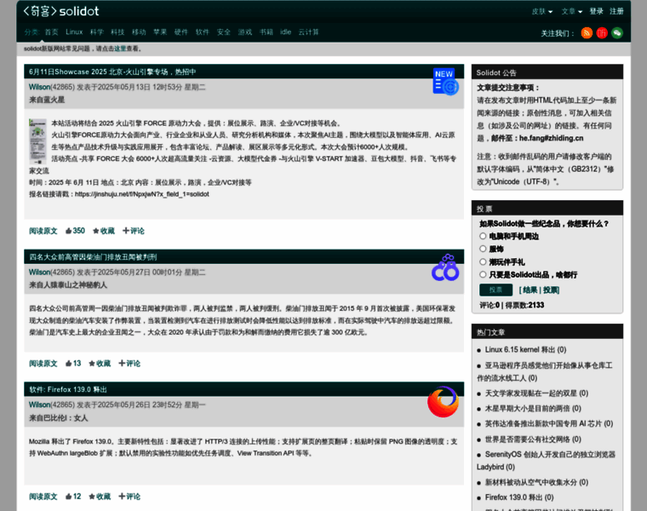
Task: Add a comment on the Firefox post
Action: [129, 497]
